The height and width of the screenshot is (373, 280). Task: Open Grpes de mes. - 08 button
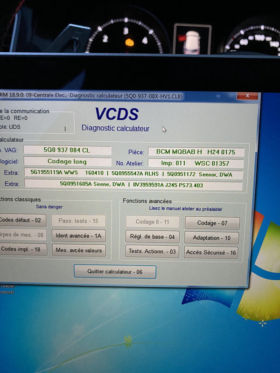(x=22, y=235)
